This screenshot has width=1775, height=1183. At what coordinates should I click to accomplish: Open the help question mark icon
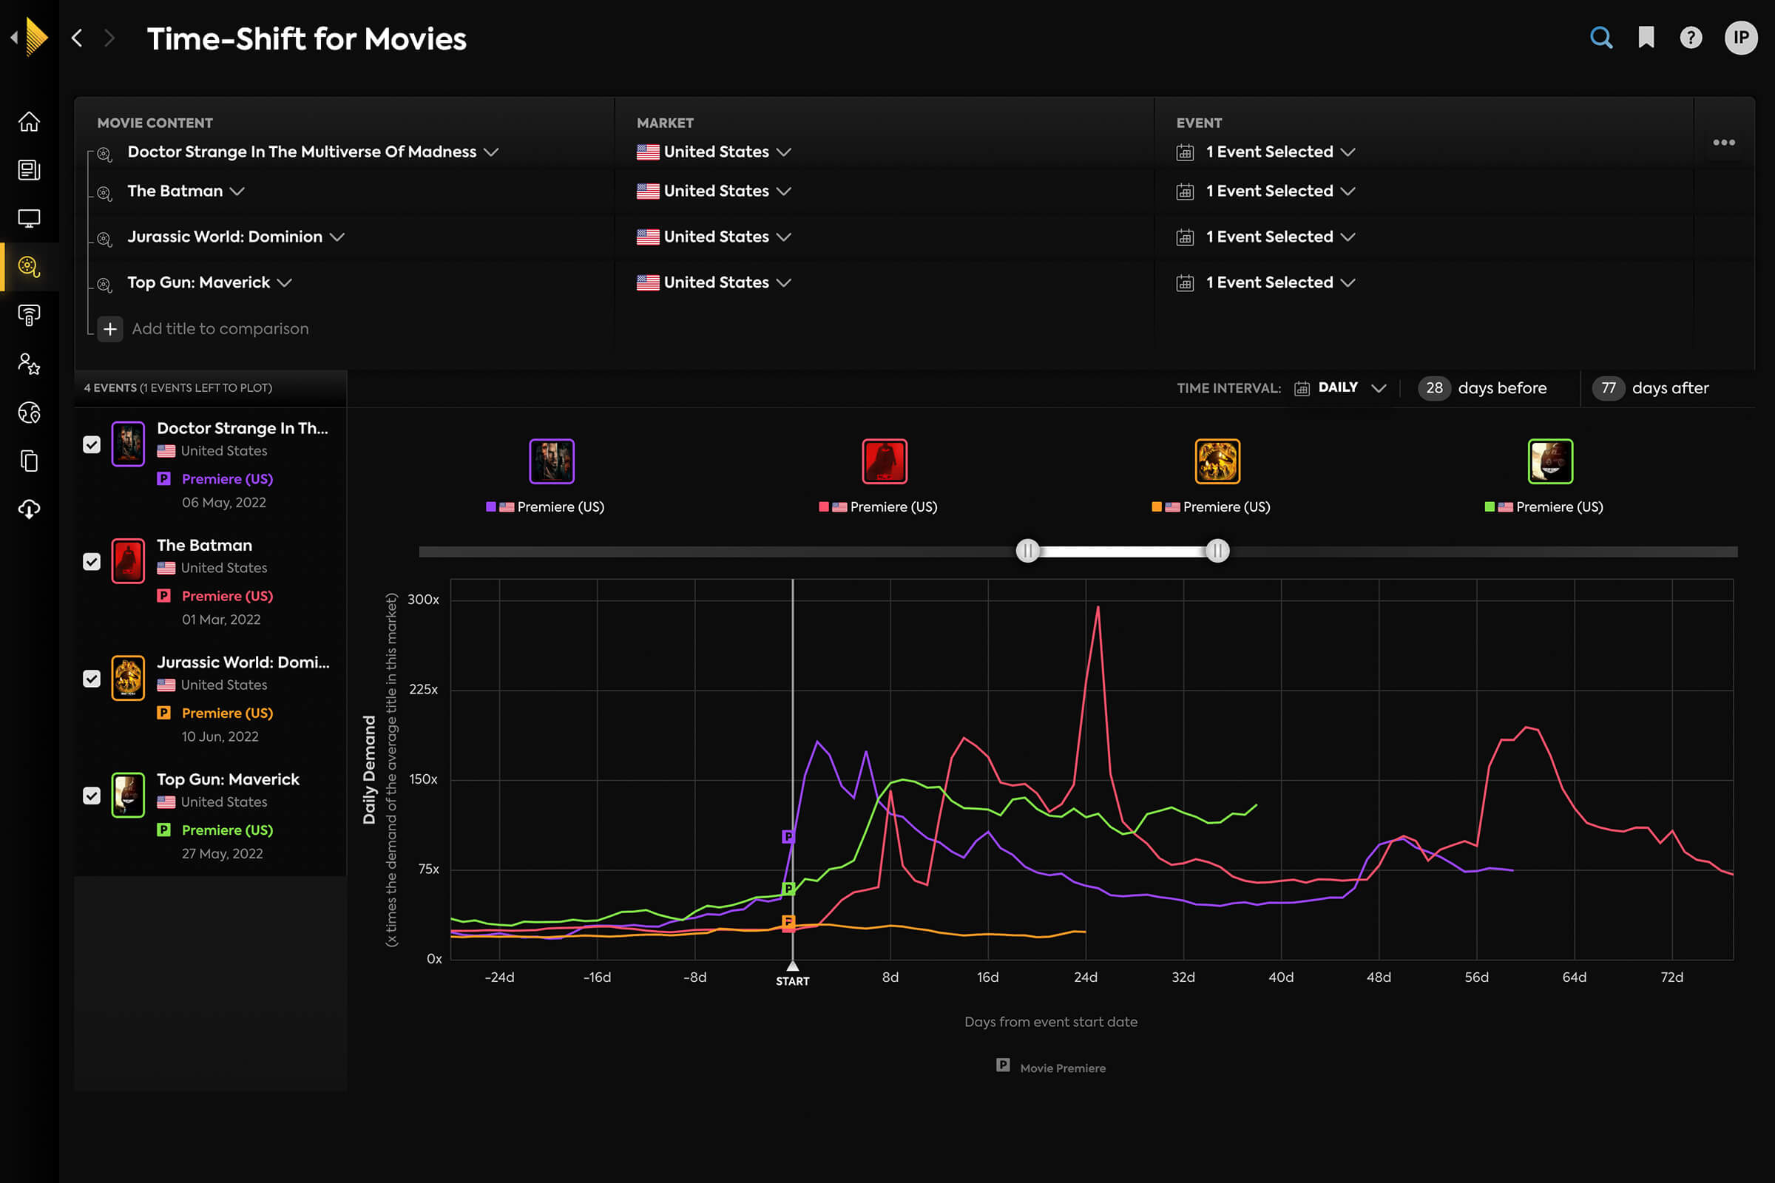tap(1691, 38)
